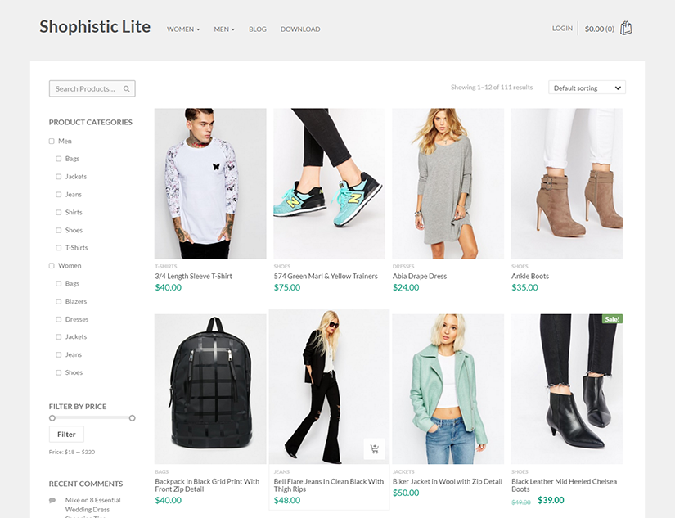675x518 pixels.
Task: Click the search magnifier icon
Action: (x=127, y=88)
